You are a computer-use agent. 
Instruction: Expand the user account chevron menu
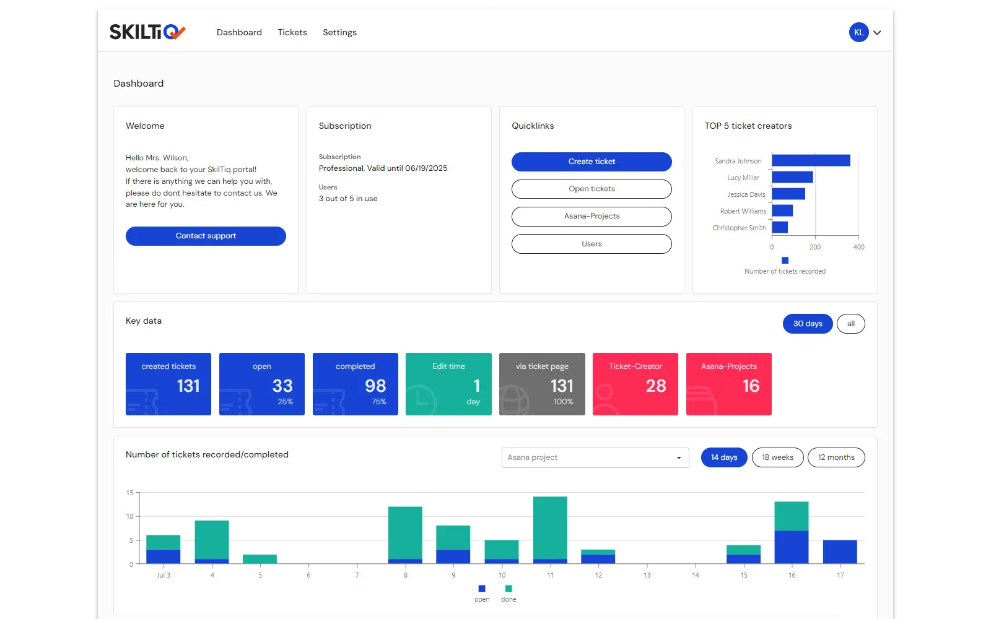[x=877, y=33]
